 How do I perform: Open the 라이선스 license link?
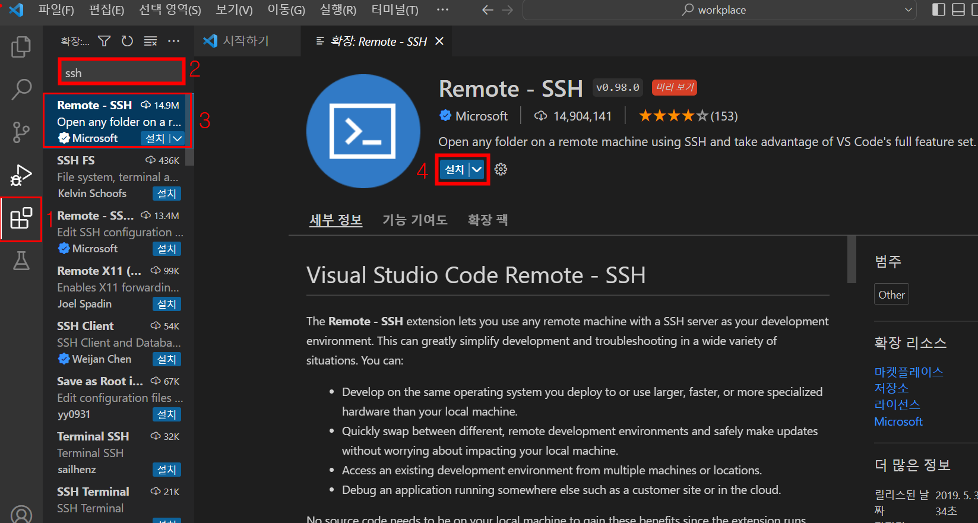(897, 405)
